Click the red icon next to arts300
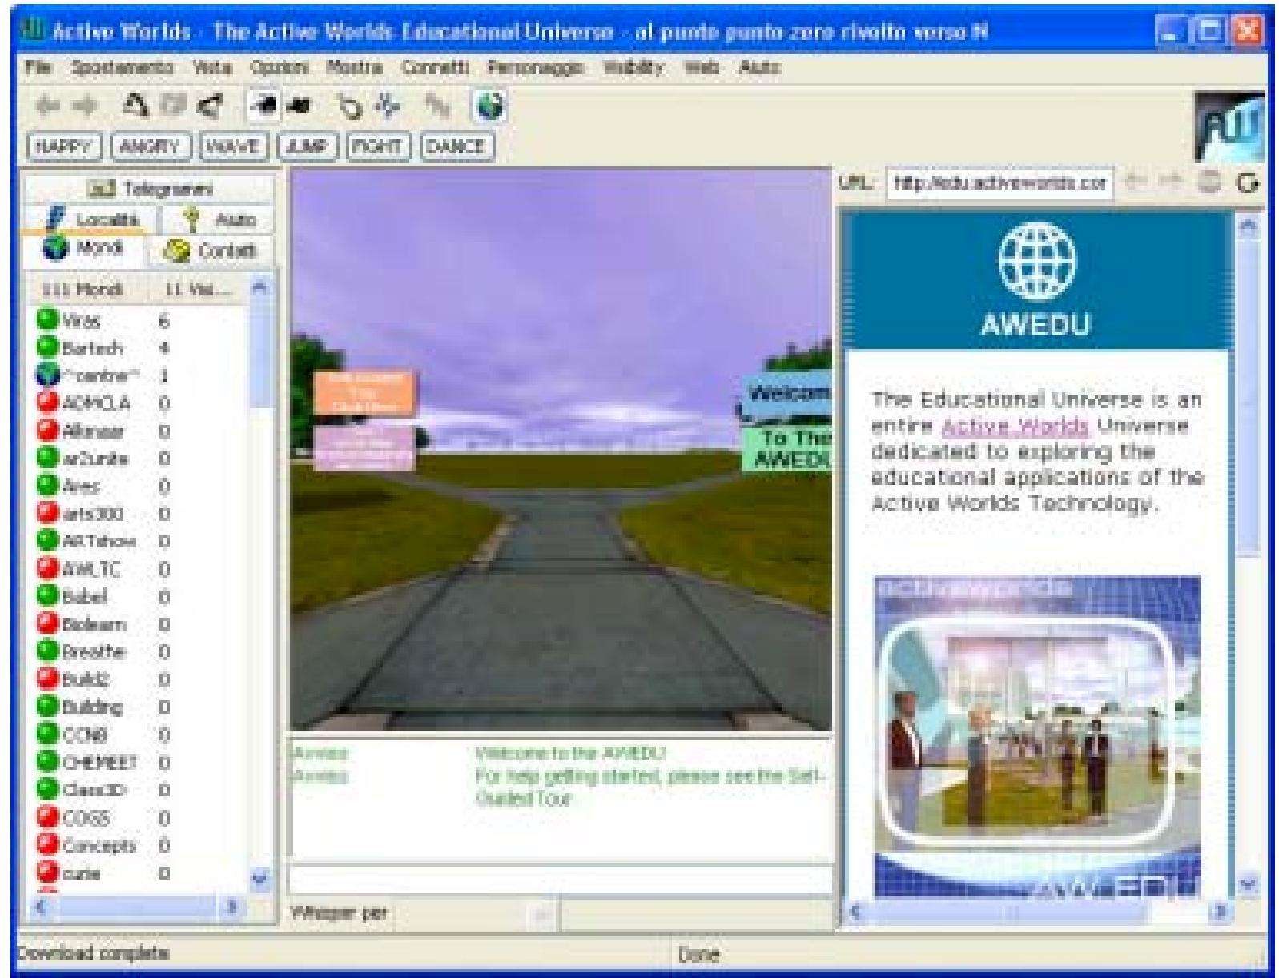This screenshot has height=978, width=1279. 48,514
